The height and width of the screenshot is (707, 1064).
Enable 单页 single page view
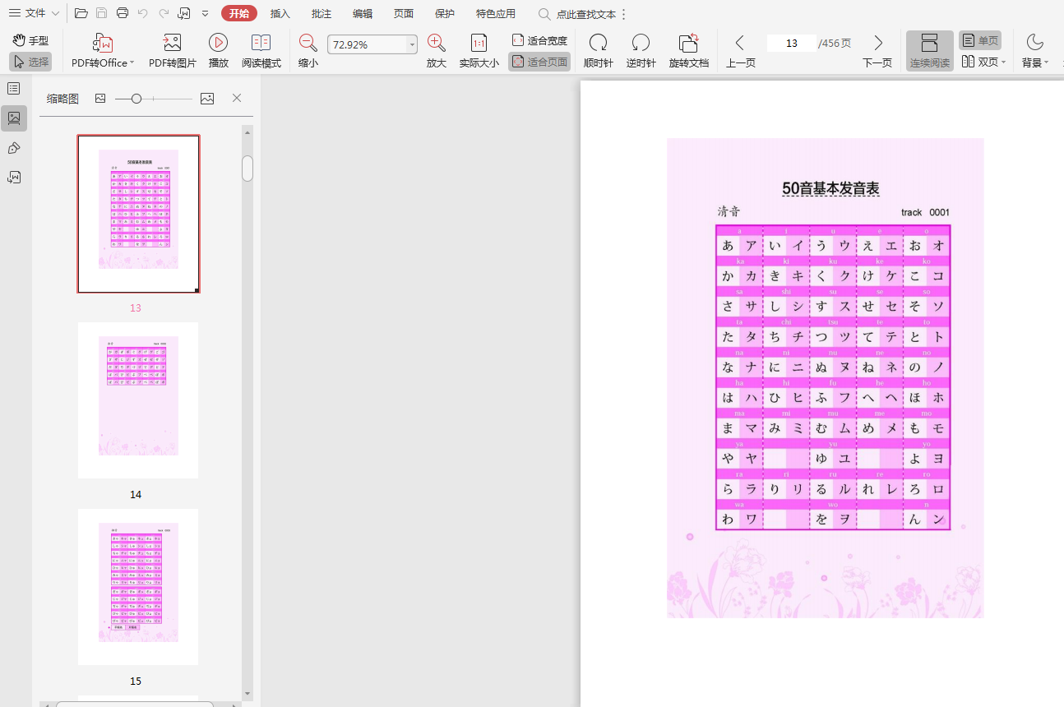click(979, 40)
